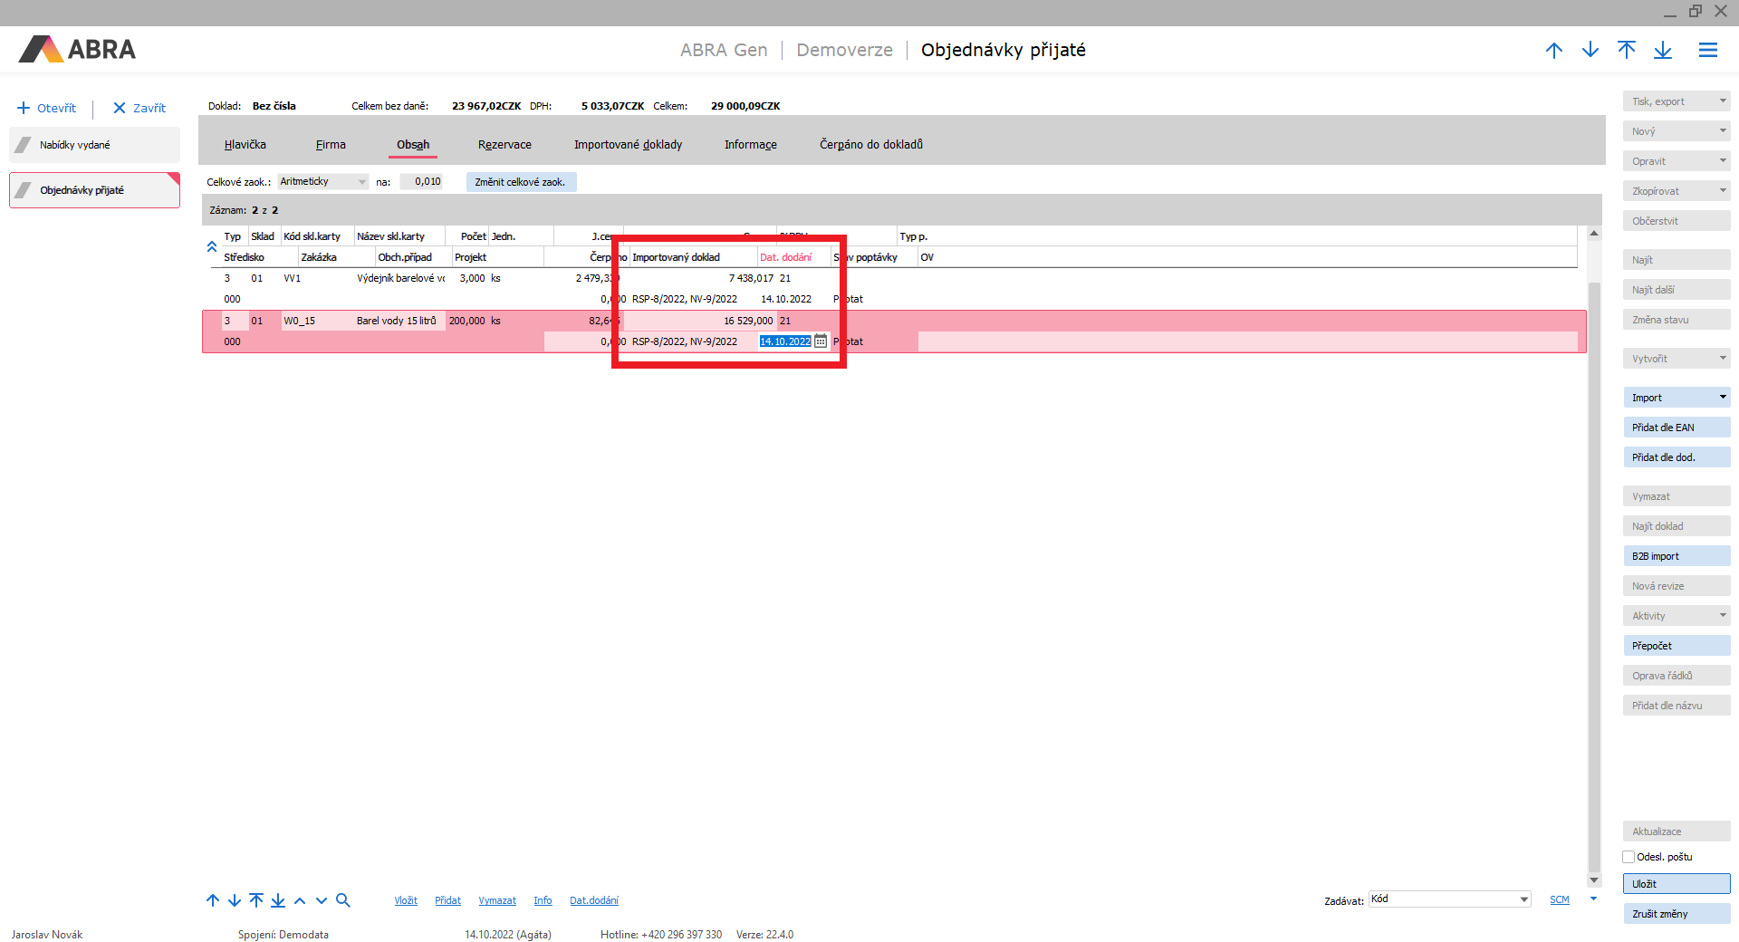Select Nabídky vydané in the sidebar
This screenshot has width=1739, height=942.
[94, 145]
